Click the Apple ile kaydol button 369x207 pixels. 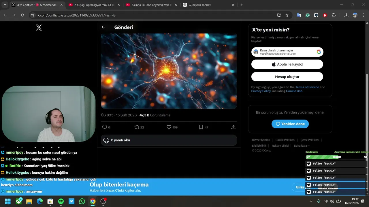(287, 64)
